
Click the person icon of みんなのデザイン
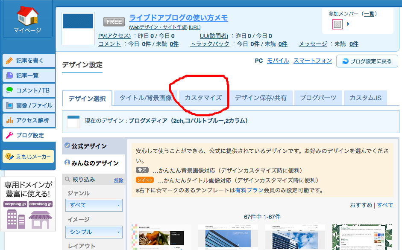click(67, 163)
